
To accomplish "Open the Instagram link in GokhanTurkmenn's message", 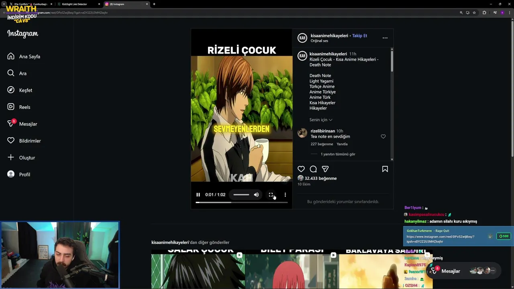I will pos(440,239).
